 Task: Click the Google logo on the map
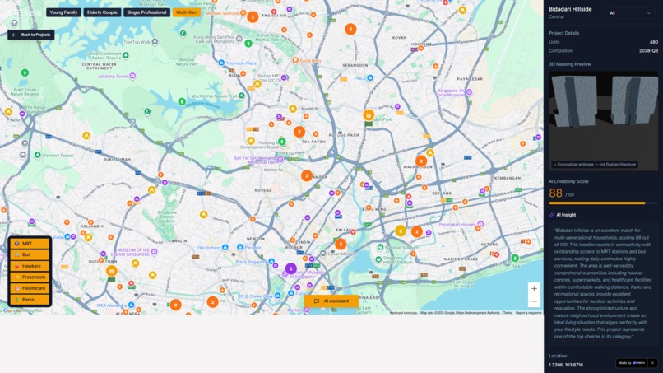point(12,310)
